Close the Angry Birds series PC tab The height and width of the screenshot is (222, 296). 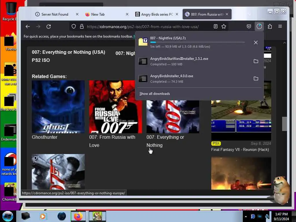(x=177, y=14)
